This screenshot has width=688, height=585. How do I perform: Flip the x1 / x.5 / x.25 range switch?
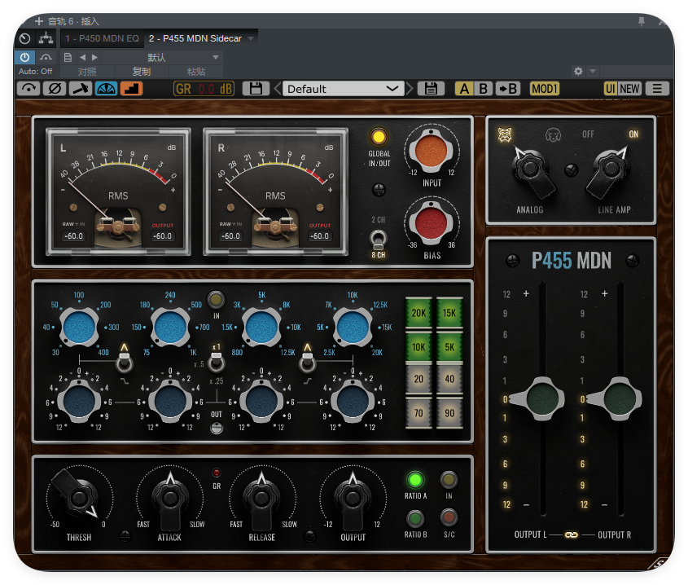pos(216,361)
